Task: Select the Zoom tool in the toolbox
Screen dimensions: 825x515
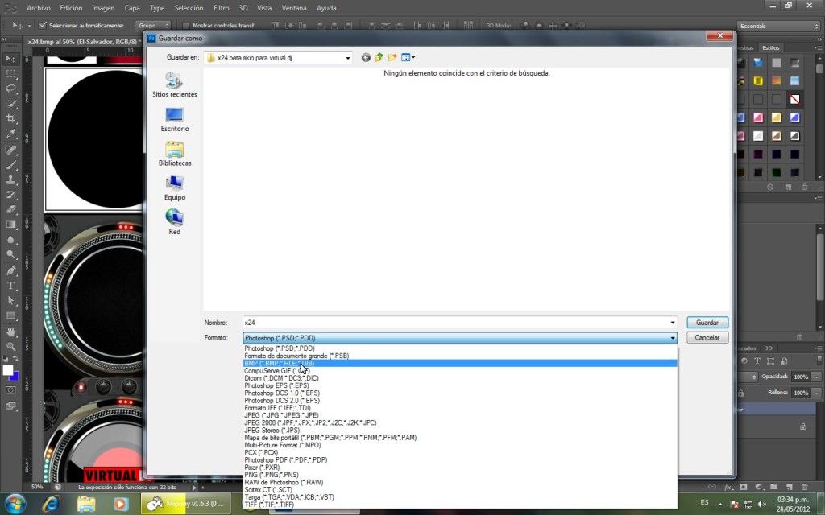Action: coord(10,347)
